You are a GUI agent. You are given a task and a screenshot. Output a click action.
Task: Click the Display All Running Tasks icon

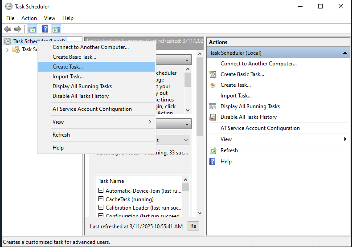[213, 106]
